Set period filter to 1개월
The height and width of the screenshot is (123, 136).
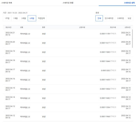point(15,18)
